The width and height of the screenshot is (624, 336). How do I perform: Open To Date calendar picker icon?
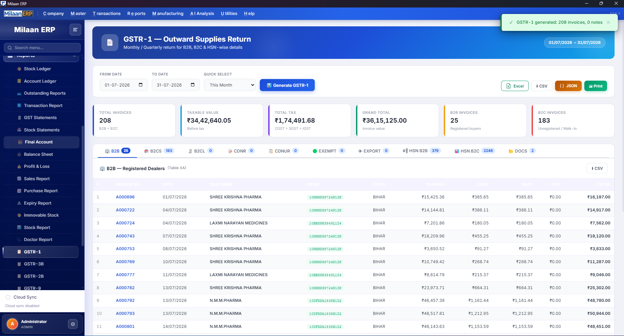(193, 85)
